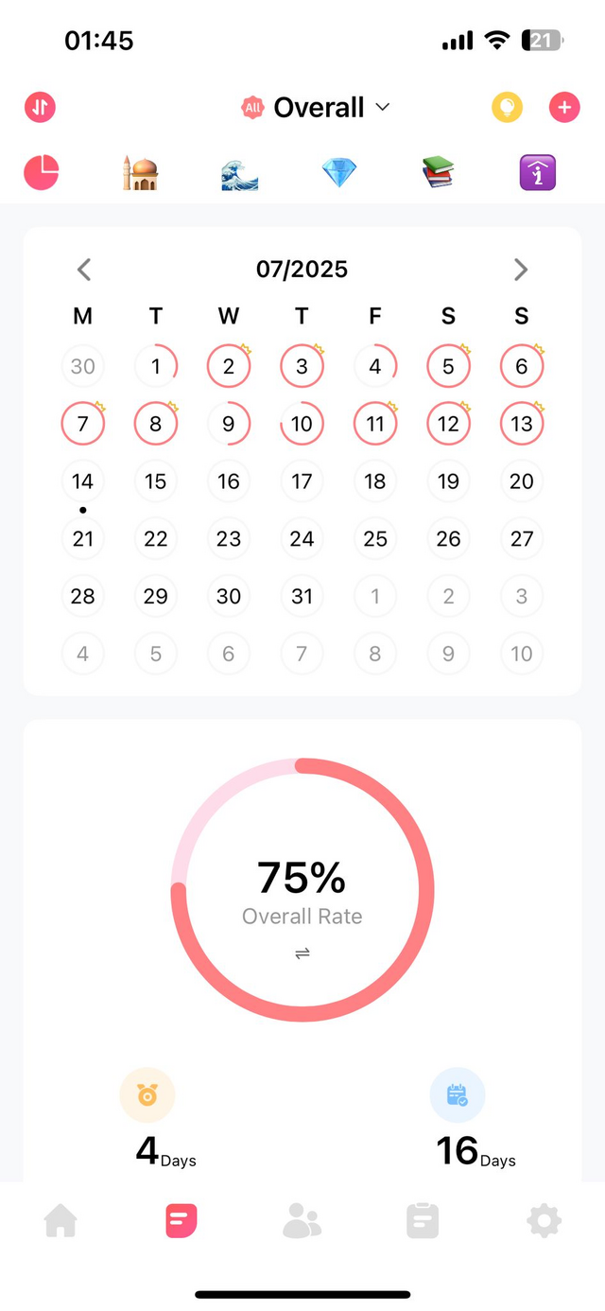The image size is (605, 1311).
Task: Toggle the overall rate swap arrows
Action: 302,953
